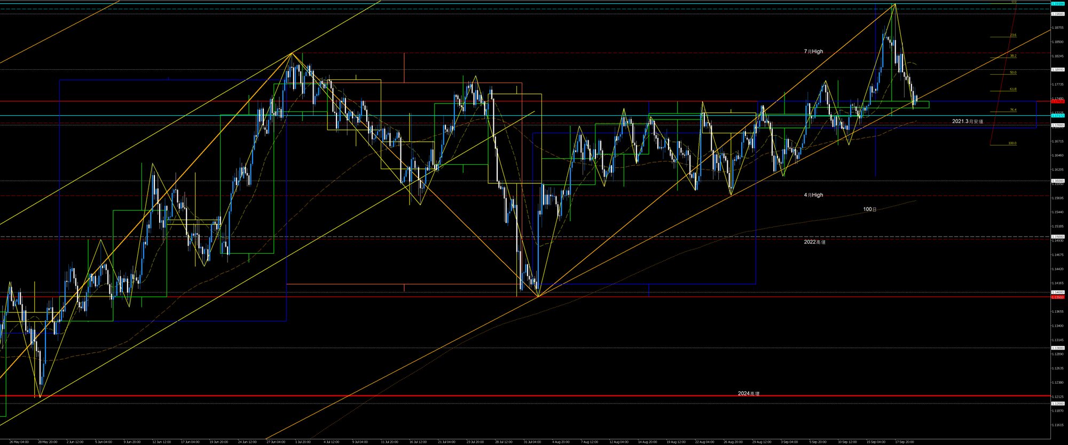Click the 7月High chart label

coord(813,52)
